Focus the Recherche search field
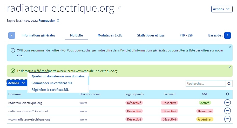Screen dimensions: 237x128 click(205, 84)
